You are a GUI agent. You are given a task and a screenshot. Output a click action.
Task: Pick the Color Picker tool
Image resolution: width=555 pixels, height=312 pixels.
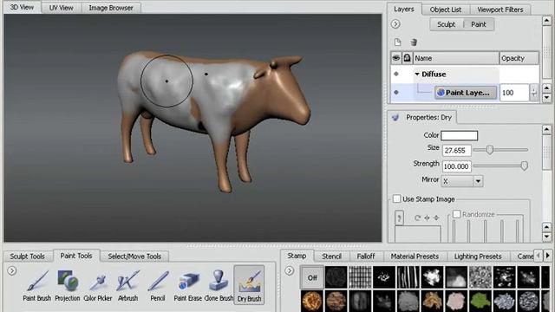click(98, 285)
